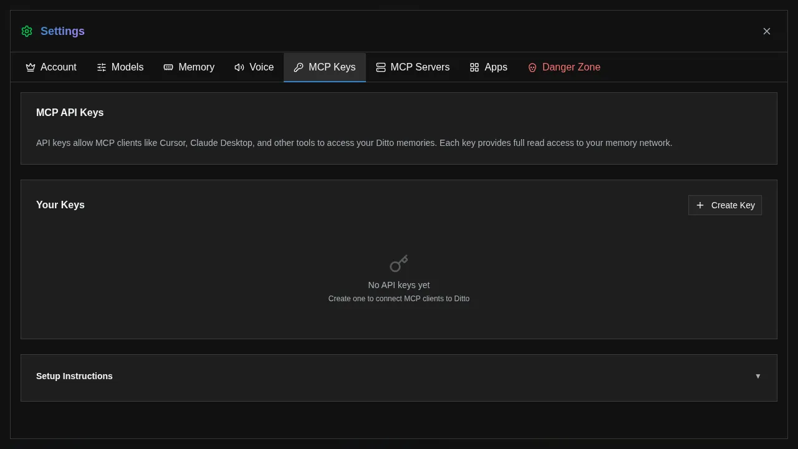Click the Account tab icon
This screenshot has height=449, width=798.
click(x=31, y=67)
